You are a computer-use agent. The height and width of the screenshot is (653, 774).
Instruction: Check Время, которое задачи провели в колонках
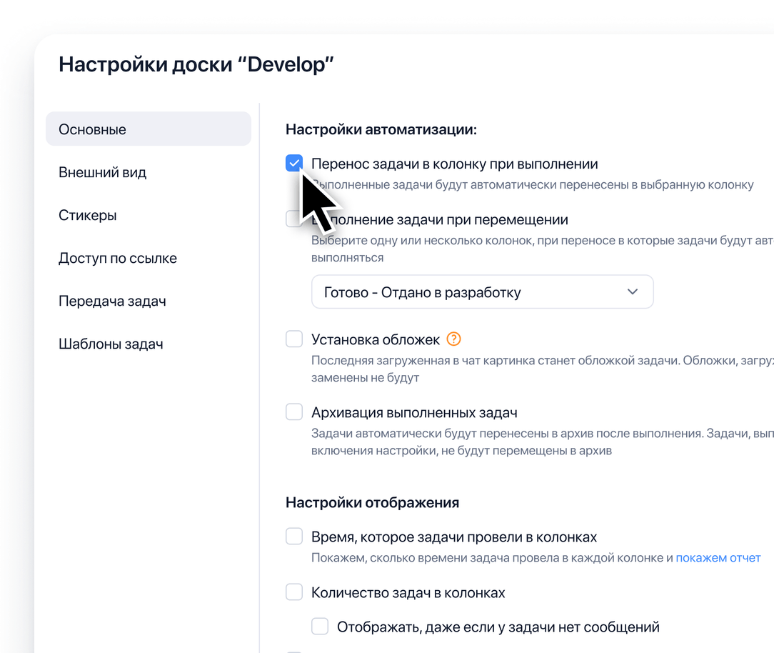coord(294,536)
